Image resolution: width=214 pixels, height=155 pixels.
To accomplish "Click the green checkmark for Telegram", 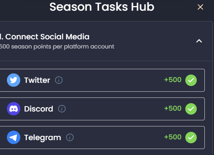I will pos(191,137).
